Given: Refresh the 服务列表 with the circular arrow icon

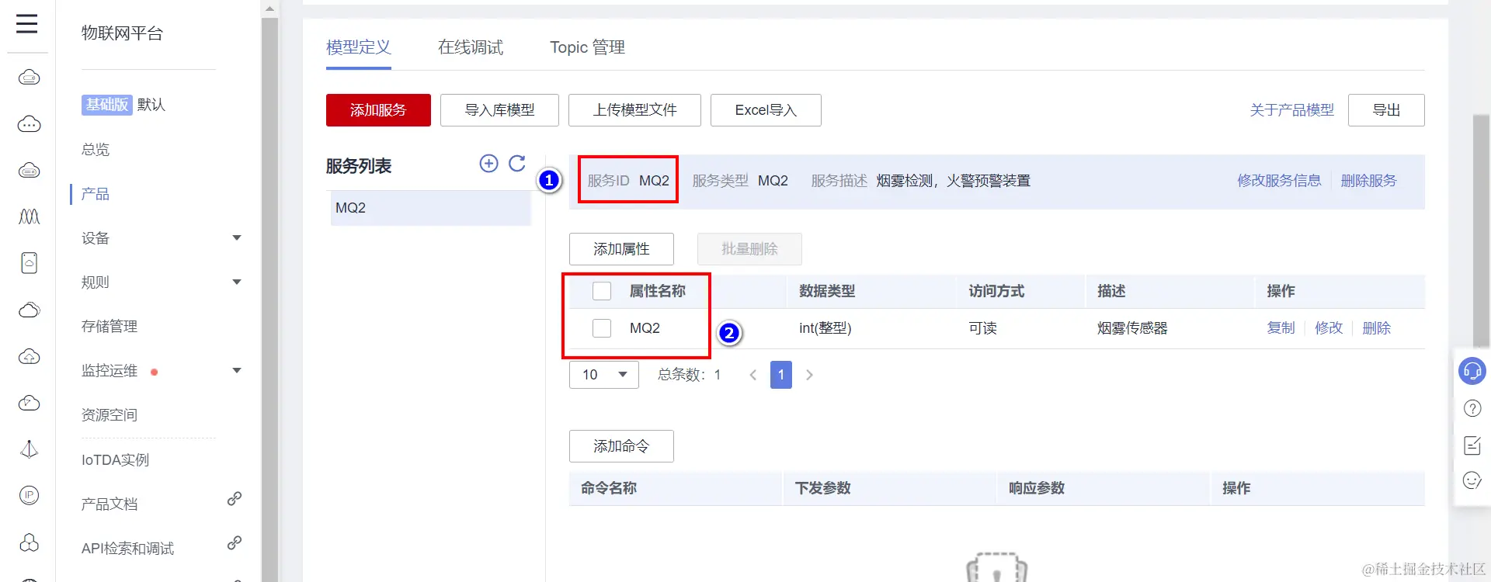Looking at the screenshot, I should pyautogui.click(x=517, y=163).
